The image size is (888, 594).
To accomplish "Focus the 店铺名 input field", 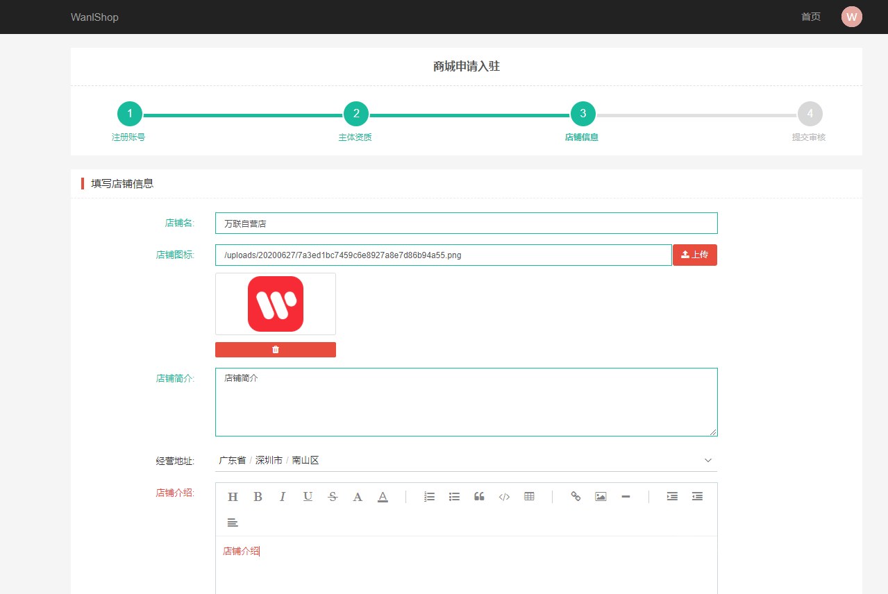I will click(466, 223).
